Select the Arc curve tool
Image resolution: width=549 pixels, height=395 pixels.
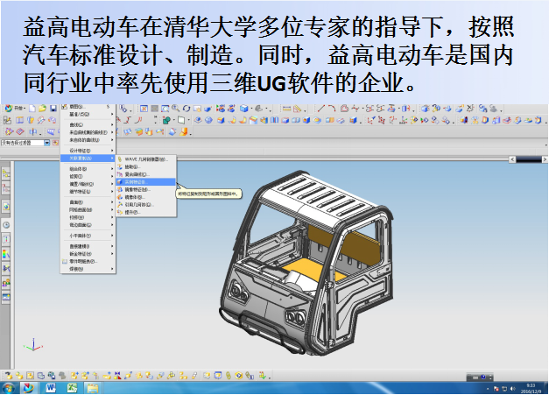332,109
